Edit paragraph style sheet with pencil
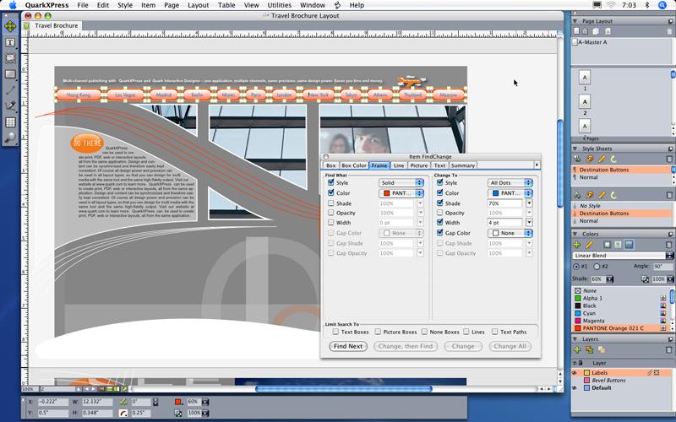Image resolution: width=676 pixels, height=422 pixels. (x=602, y=159)
